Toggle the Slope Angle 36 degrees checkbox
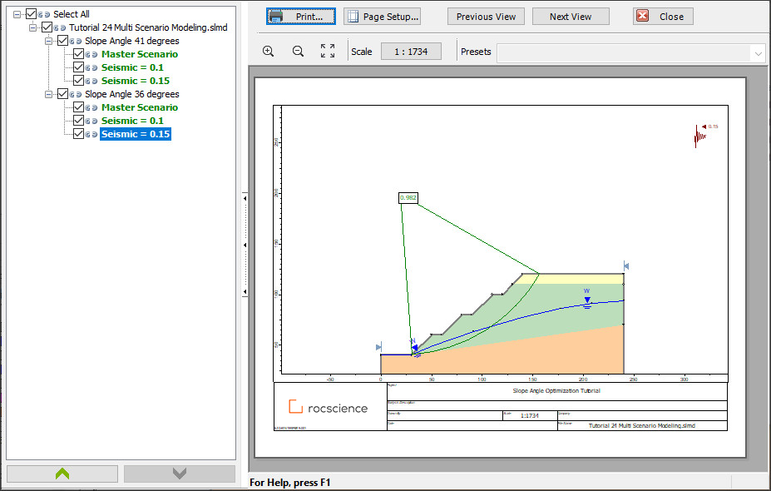Image resolution: width=771 pixels, height=491 pixels. [x=62, y=93]
